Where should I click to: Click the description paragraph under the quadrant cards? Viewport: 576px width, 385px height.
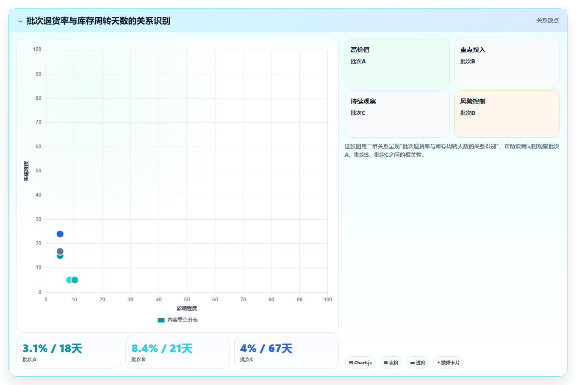click(x=452, y=150)
